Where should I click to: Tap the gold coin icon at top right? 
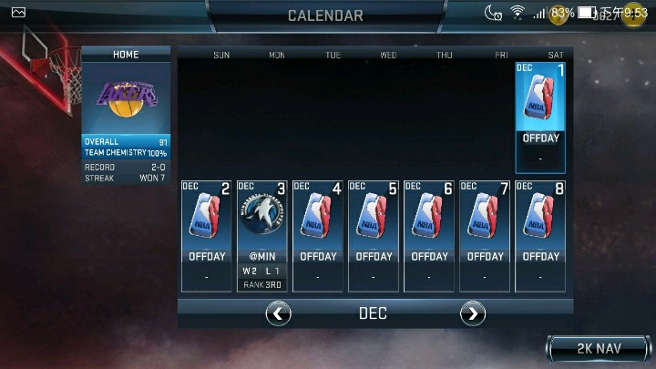633,15
